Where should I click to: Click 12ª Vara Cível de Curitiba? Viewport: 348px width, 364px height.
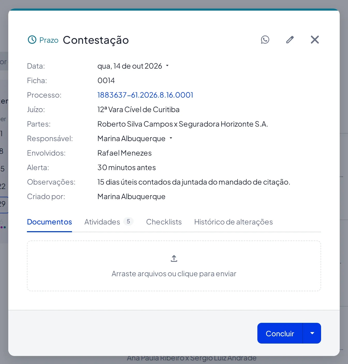[x=138, y=110]
